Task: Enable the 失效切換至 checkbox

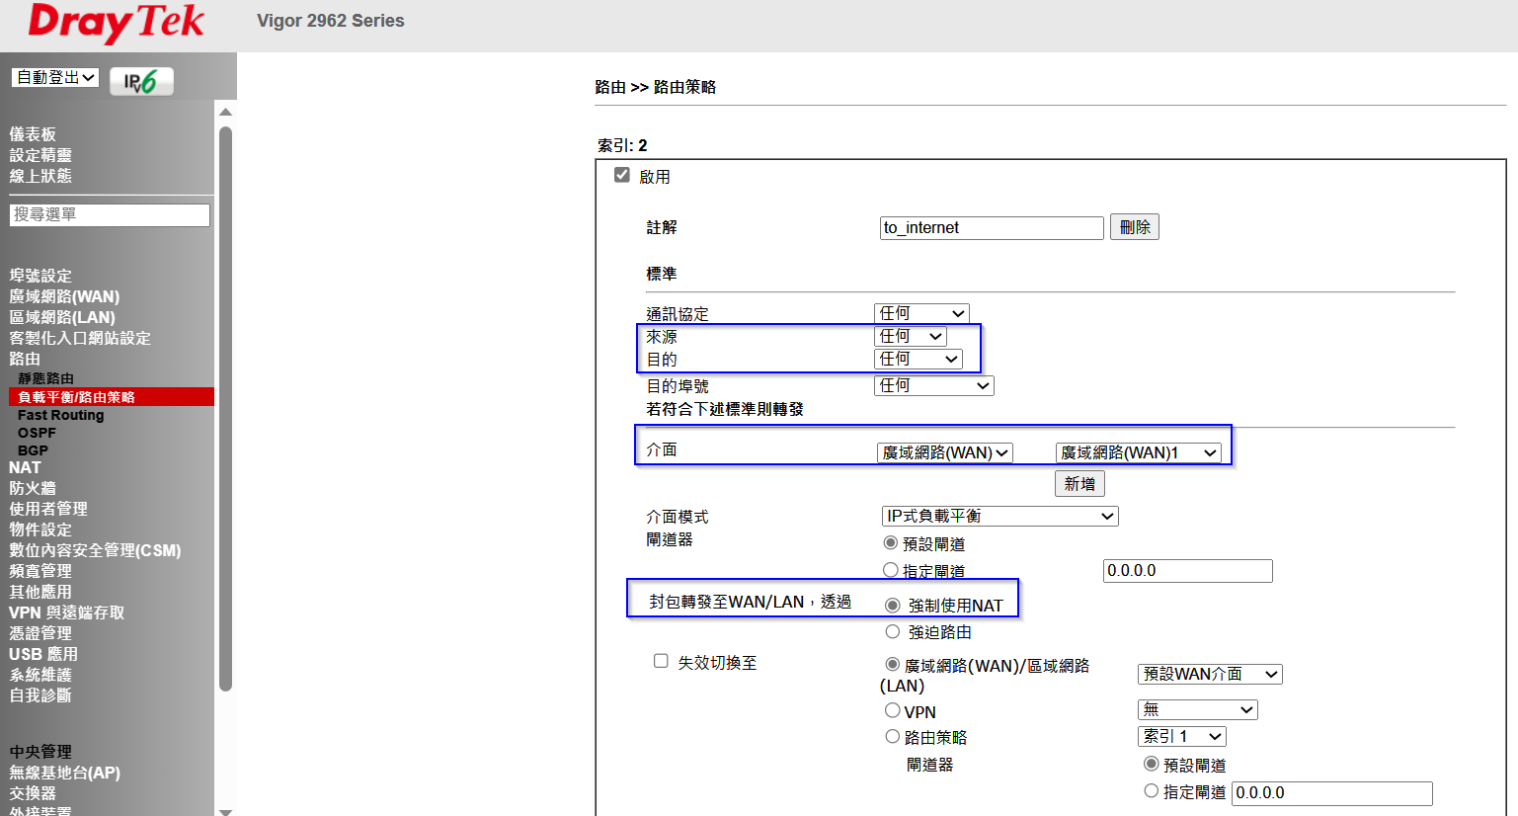Action: click(661, 661)
